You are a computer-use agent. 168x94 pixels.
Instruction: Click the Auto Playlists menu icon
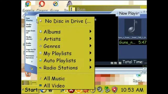[41, 60]
